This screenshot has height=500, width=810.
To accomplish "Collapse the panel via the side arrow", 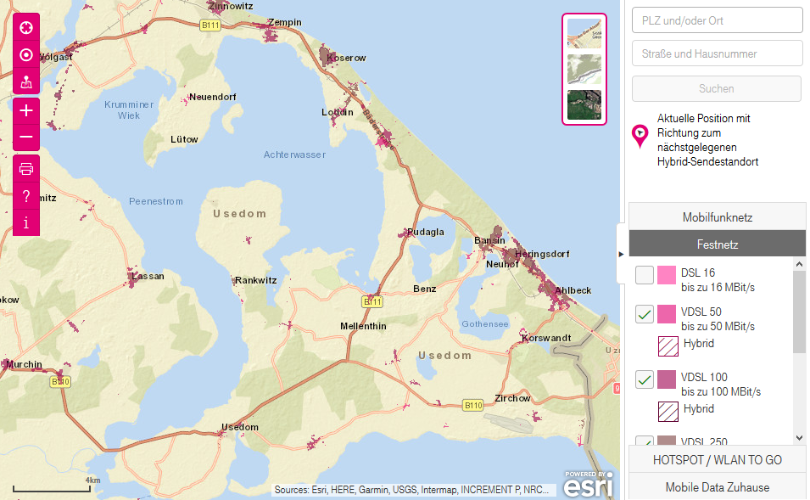I will pyautogui.click(x=621, y=253).
